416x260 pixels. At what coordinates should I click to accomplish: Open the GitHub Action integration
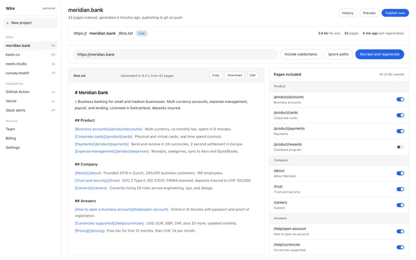pos(30,92)
